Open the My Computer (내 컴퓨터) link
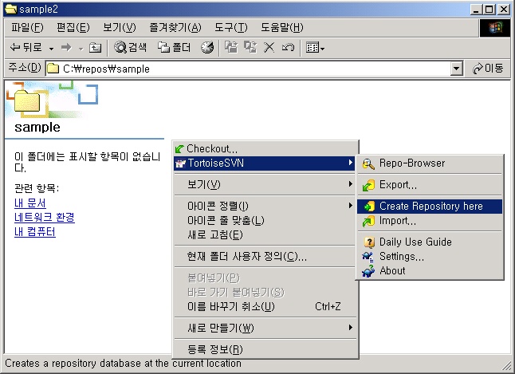The image size is (515, 374). click(35, 232)
